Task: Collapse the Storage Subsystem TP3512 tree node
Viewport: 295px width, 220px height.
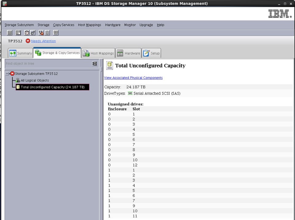Action: click(x=7, y=74)
